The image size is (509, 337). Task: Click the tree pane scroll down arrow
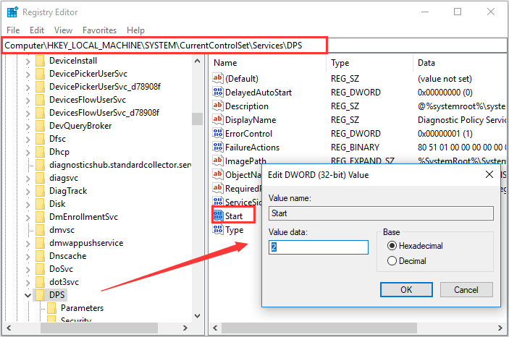point(197,315)
